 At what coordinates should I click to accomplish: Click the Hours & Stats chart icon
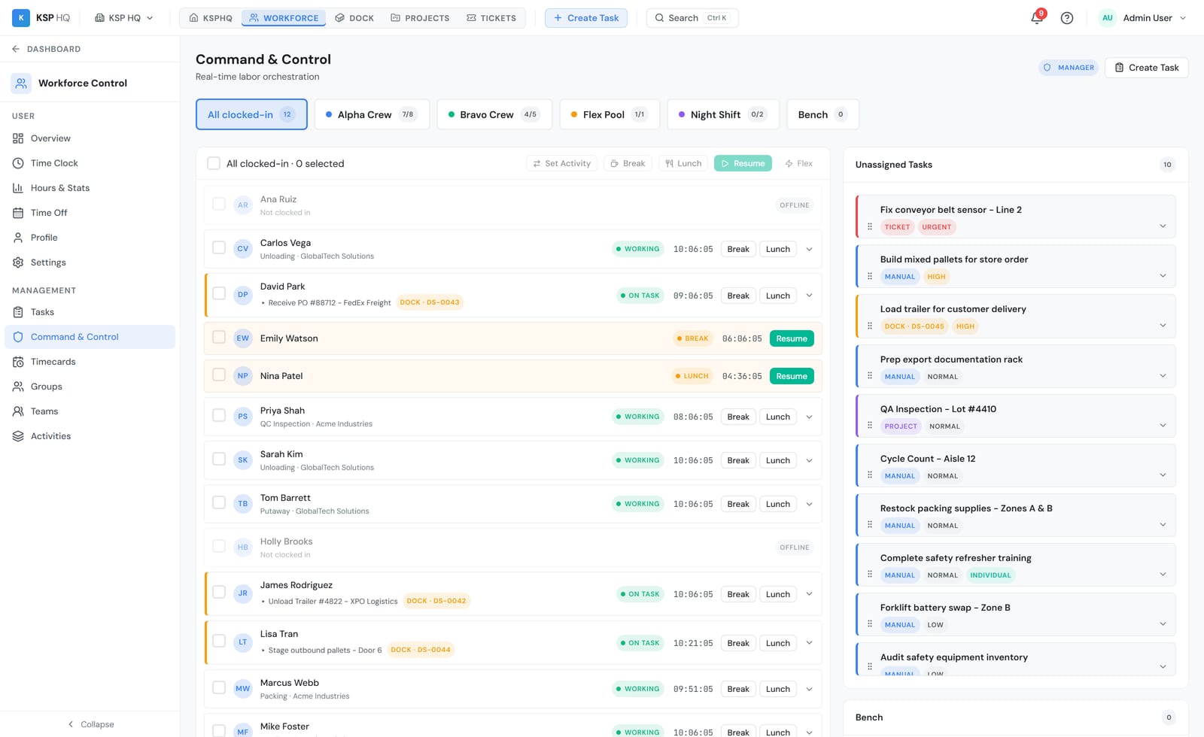click(x=18, y=188)
